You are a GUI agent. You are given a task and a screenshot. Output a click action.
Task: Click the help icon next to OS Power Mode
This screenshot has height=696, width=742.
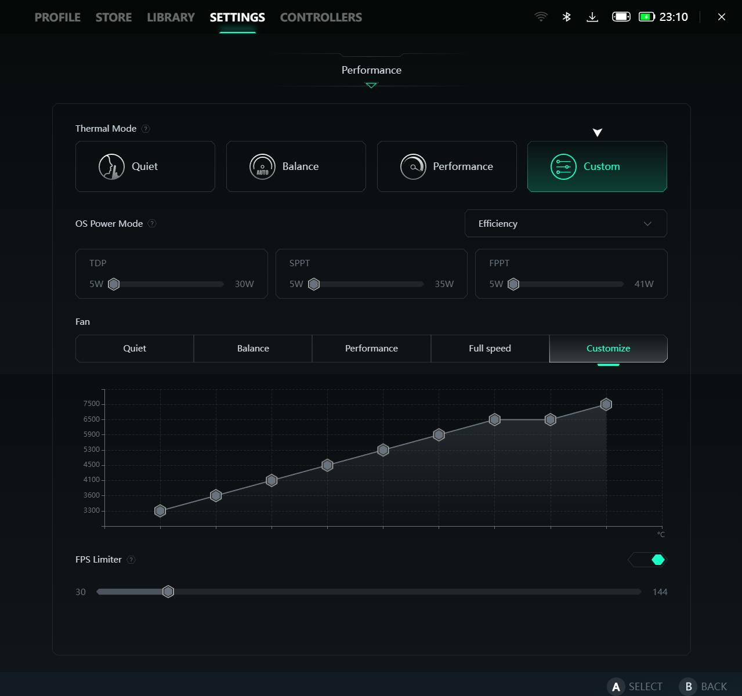coord(152,224)
